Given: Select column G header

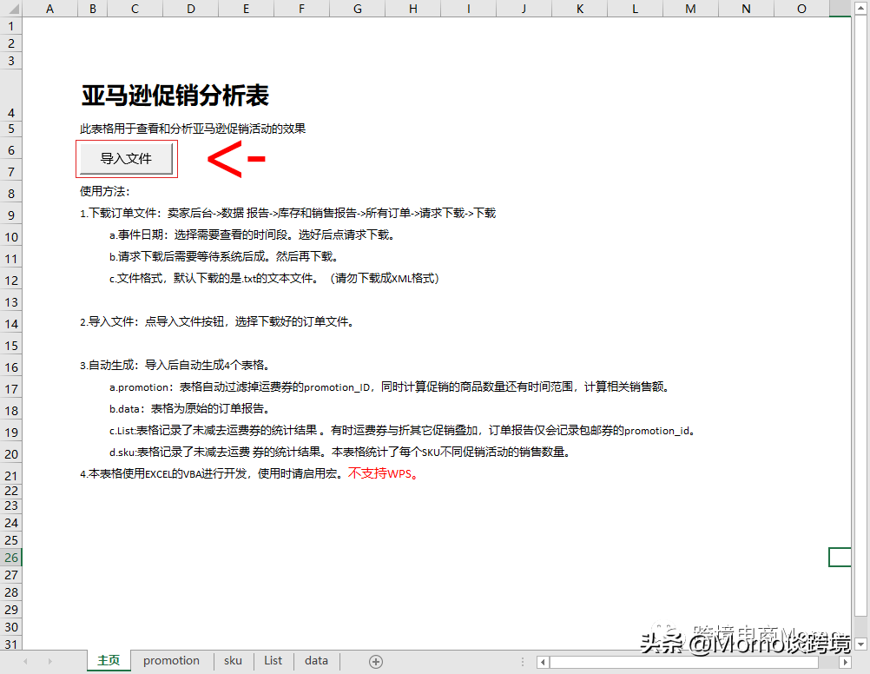Looking at the screenshot, I should 358,9.
